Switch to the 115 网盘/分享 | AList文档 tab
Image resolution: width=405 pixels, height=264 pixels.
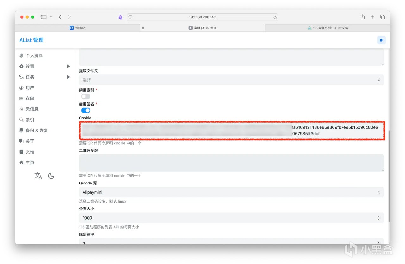tap(327, 28)
